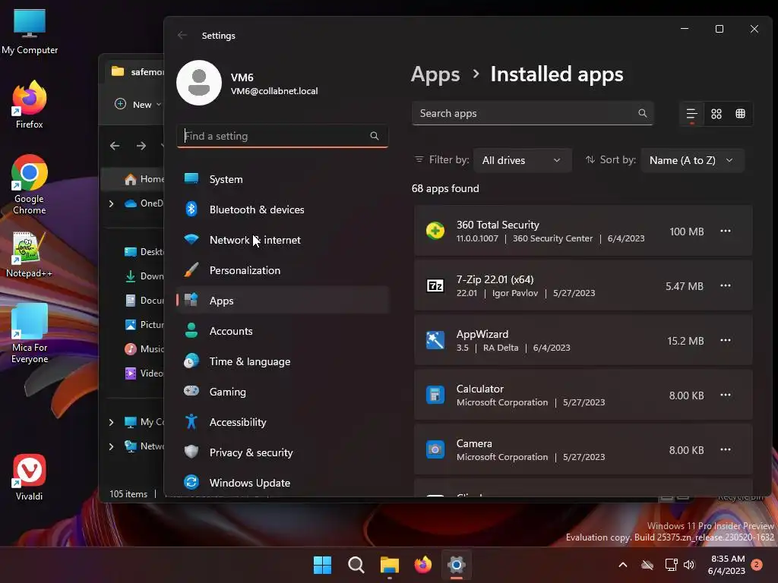Click the Apps breadcrumb link
Image resolution: width=778 pixels, height=583 pixels.
point(435,74)
